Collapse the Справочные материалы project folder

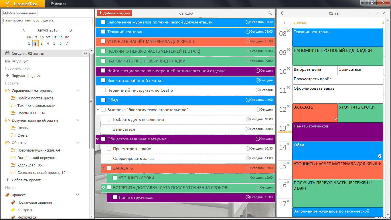[77, 91]
